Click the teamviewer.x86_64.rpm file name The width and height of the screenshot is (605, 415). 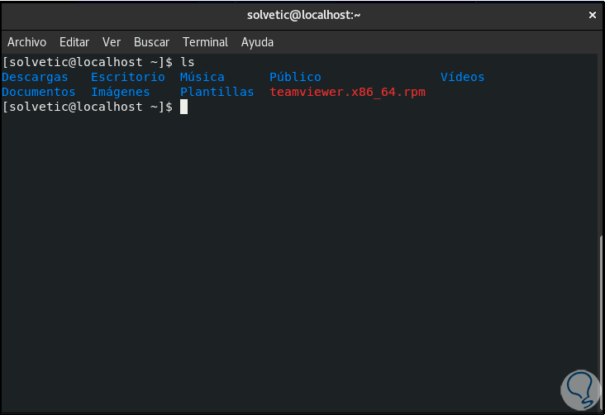tap(347, 92)
